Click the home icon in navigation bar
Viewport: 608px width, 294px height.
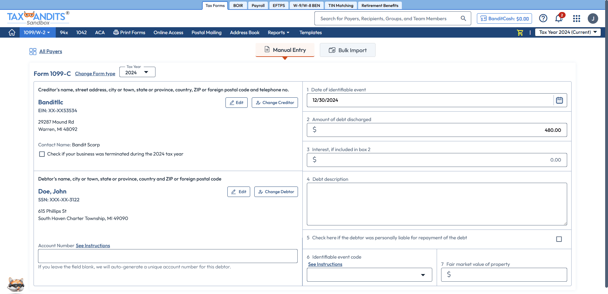click(x=12, y=32)
